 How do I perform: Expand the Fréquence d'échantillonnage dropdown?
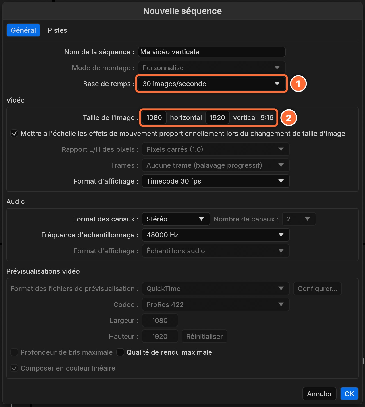pos(215,235)
